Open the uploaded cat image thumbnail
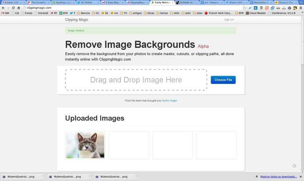304x181 pixels. (85, 145)
